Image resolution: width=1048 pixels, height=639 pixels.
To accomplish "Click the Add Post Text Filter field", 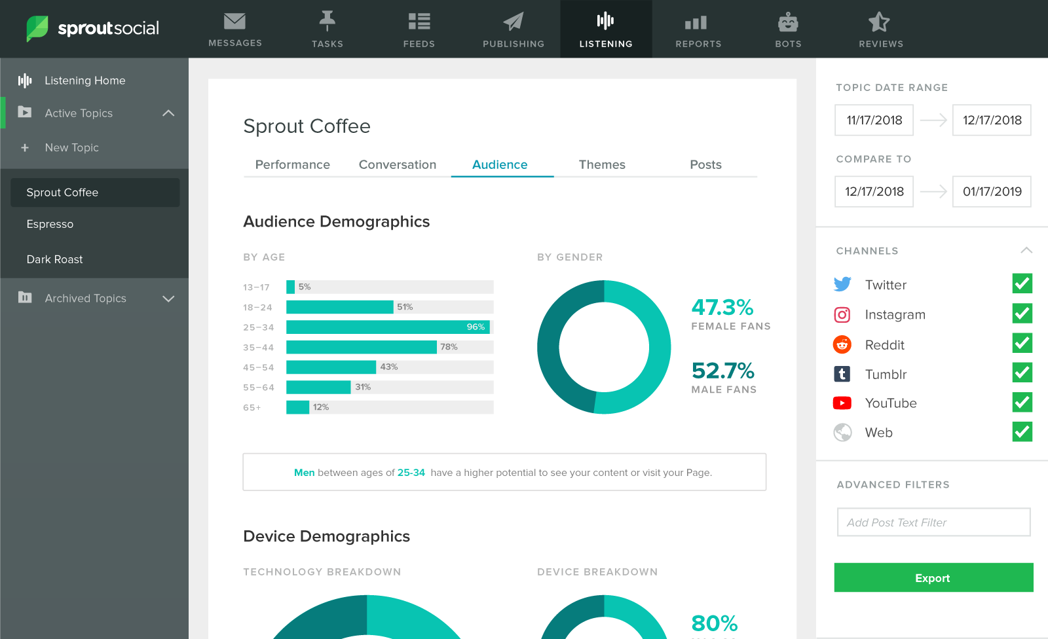I will point(933,522).
